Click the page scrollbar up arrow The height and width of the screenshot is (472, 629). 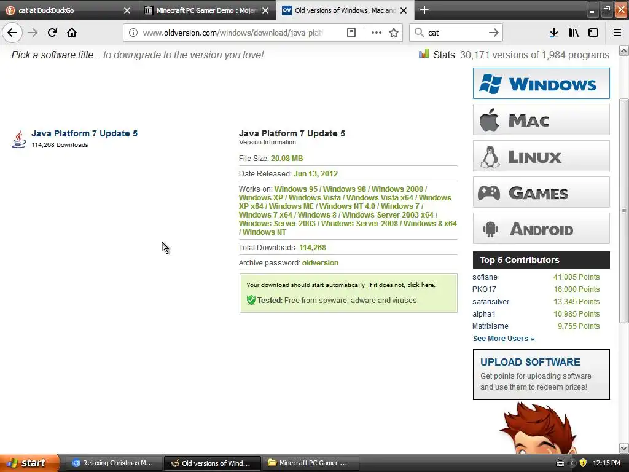pyautogui.click(x=624, y=51)
